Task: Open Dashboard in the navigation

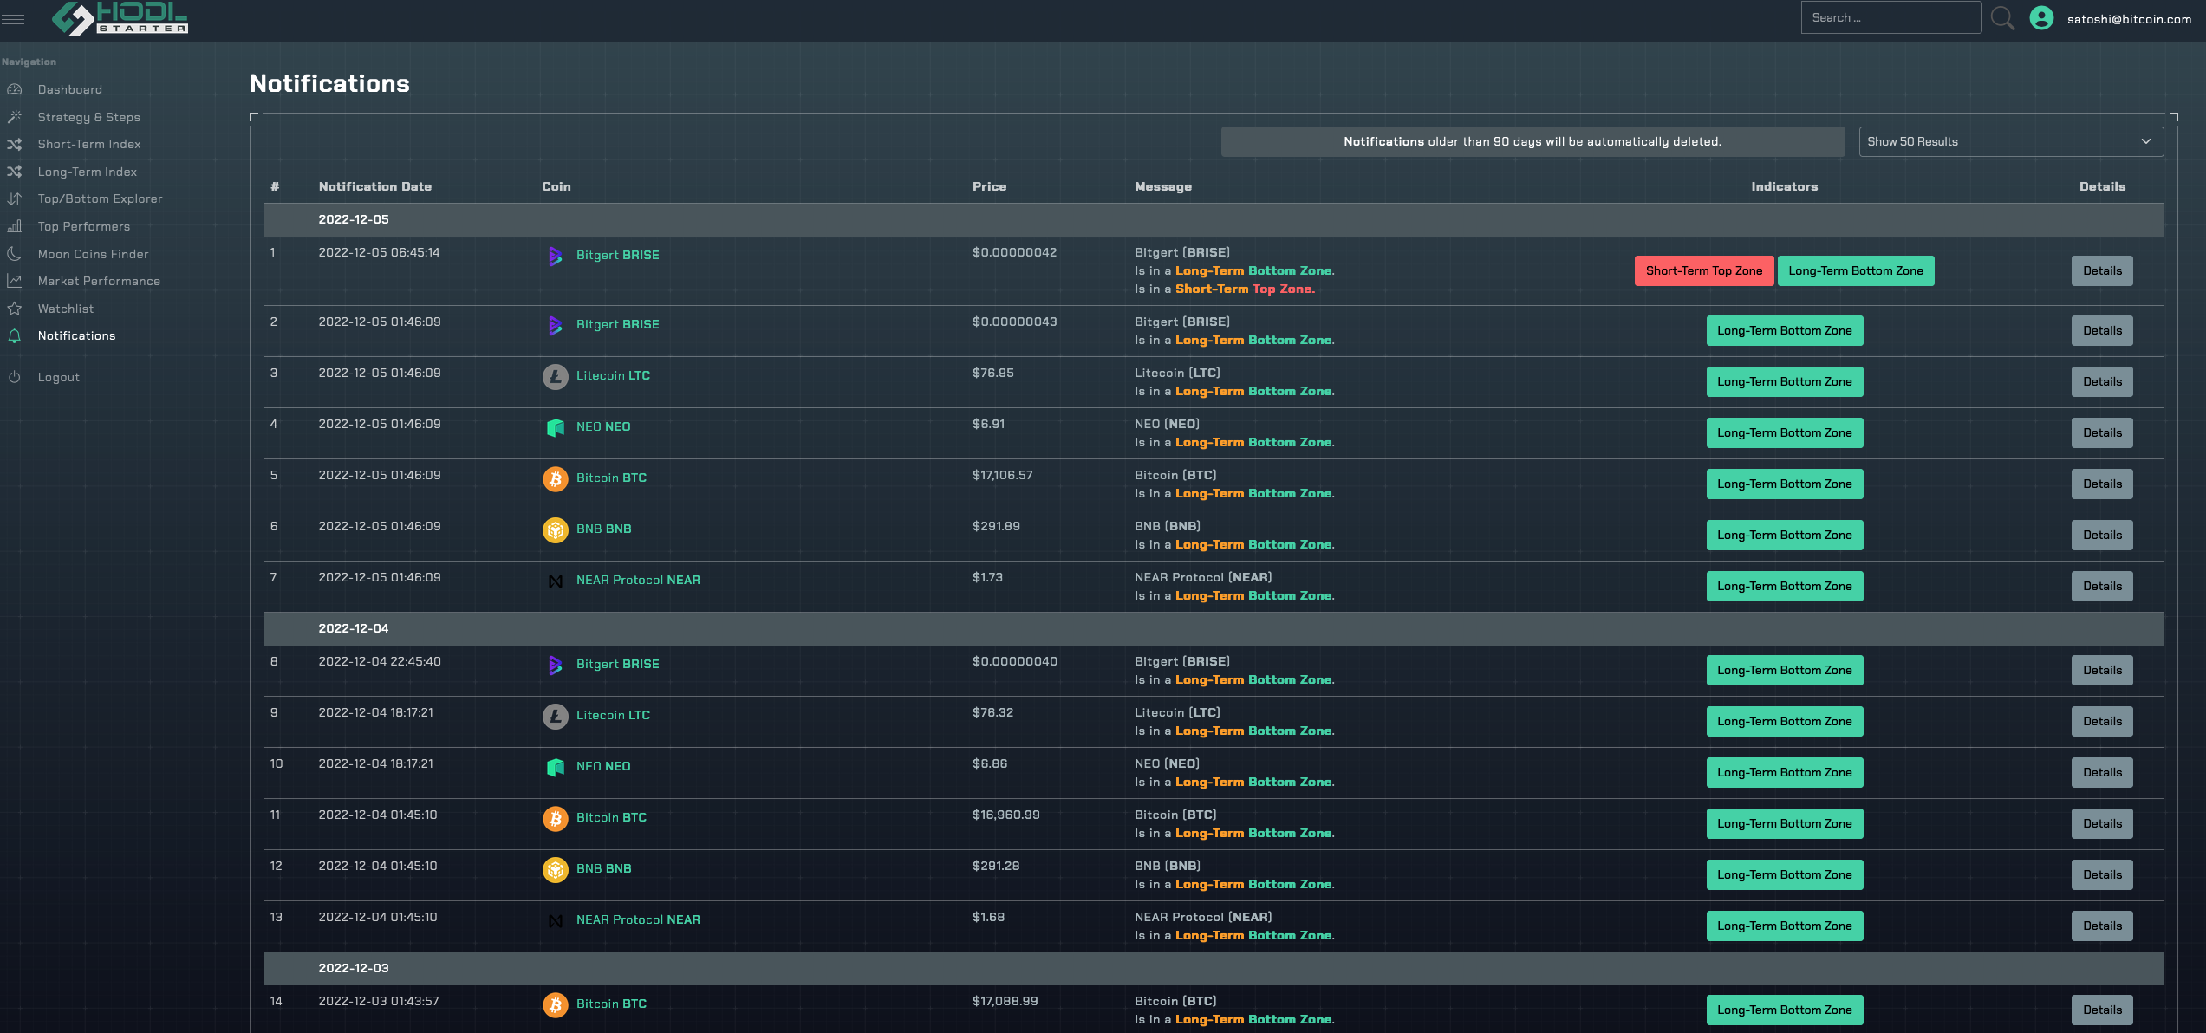Action: coord(70,89)
